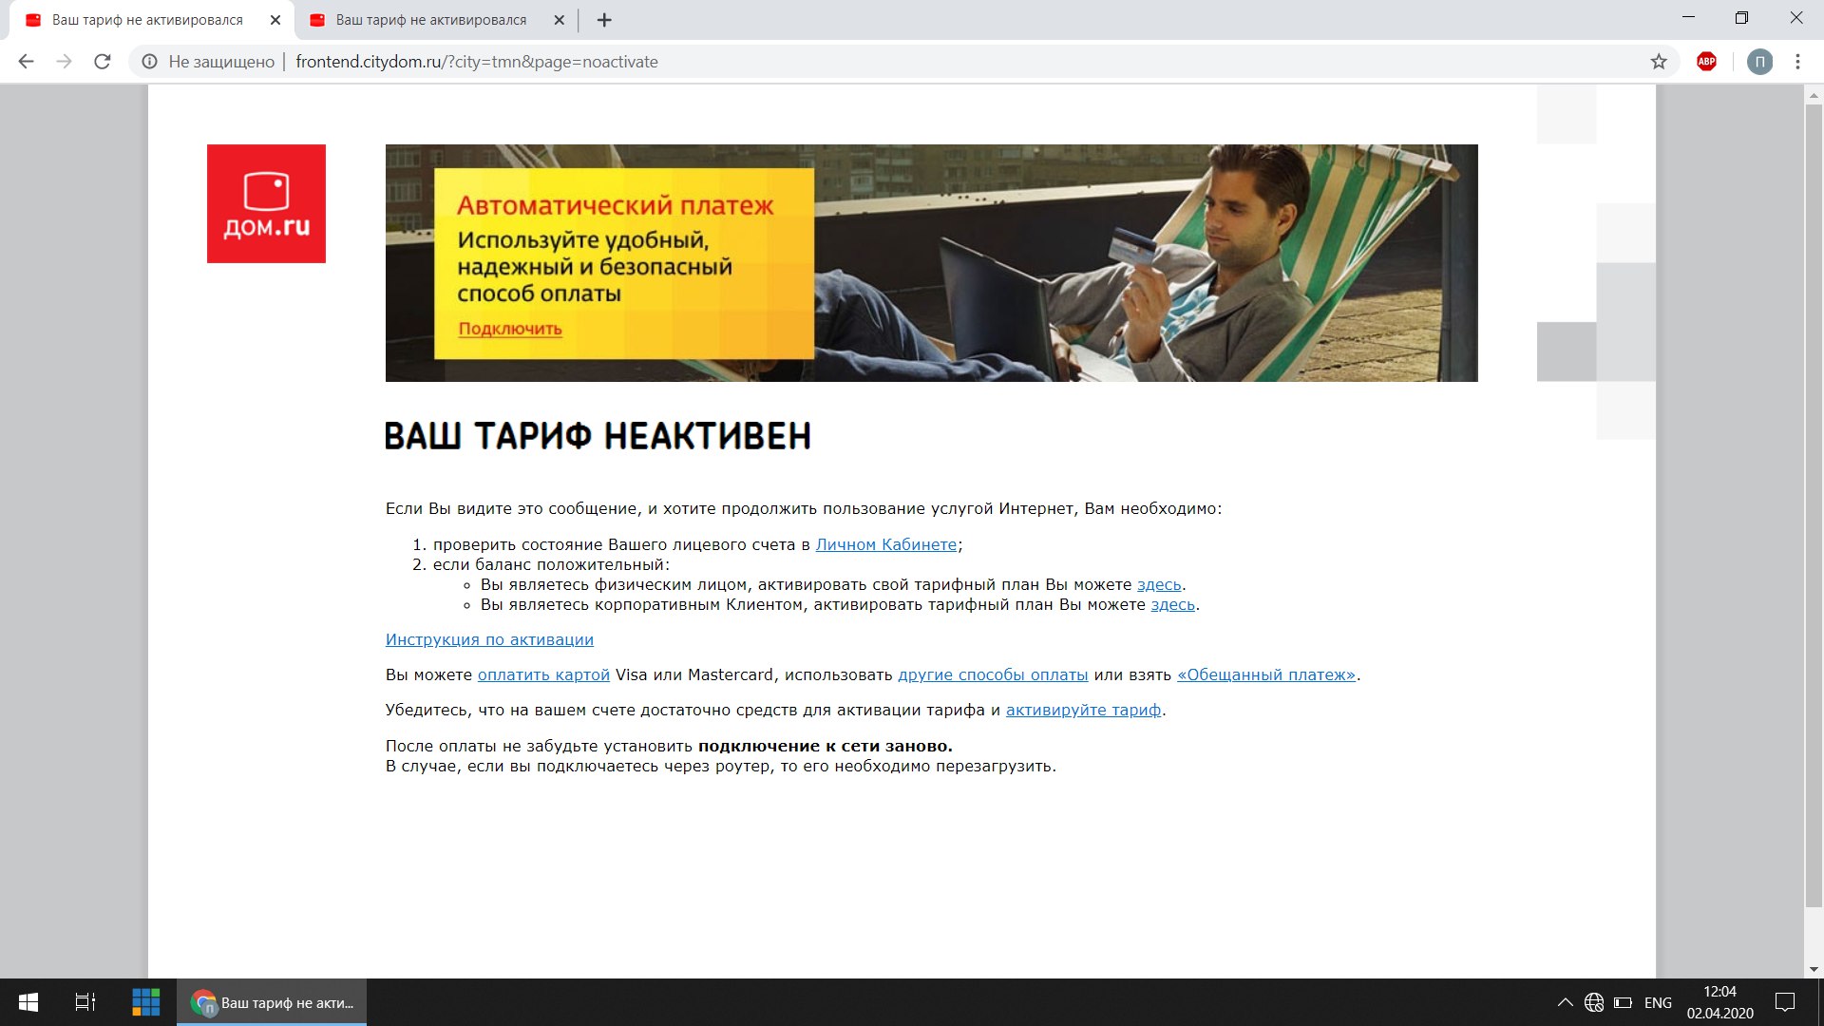Open the 'Личном Кабинете' link
The width and height of the screenshot is (1824, 1026).
coord(886,544)
